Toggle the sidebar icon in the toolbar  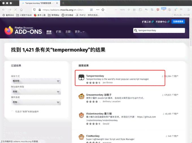coord(140,10)
